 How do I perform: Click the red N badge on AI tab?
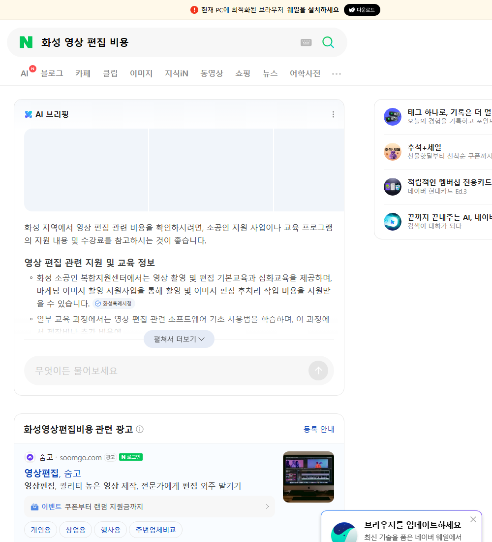32,69
